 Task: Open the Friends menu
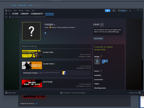coord(21,11)
